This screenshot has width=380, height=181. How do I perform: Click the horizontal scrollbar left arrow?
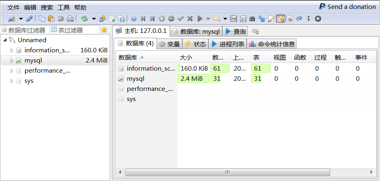(120, 172)
